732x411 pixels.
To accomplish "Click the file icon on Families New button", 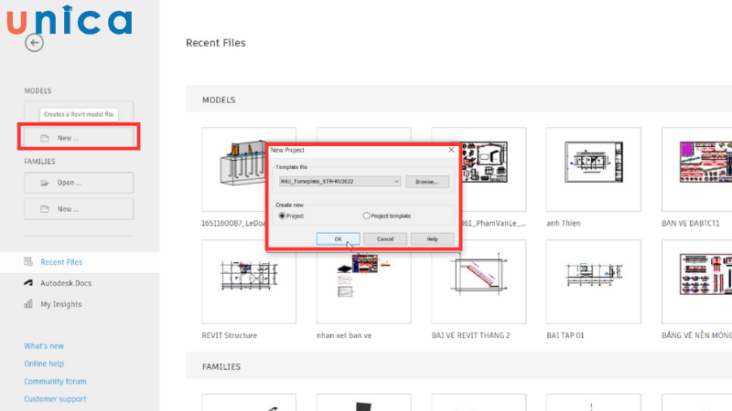I will [44, 209].
